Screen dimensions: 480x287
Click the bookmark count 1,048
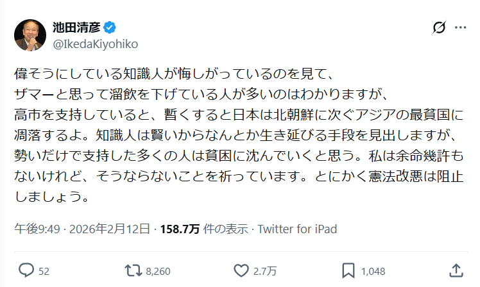coord(373,271)
